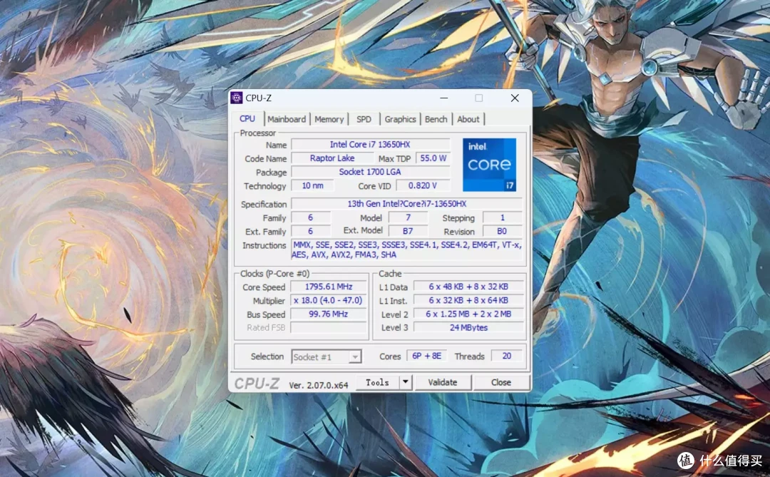770x477 pixels.
Task: Open the Memory tab
Action: click(x=329, y=119)
